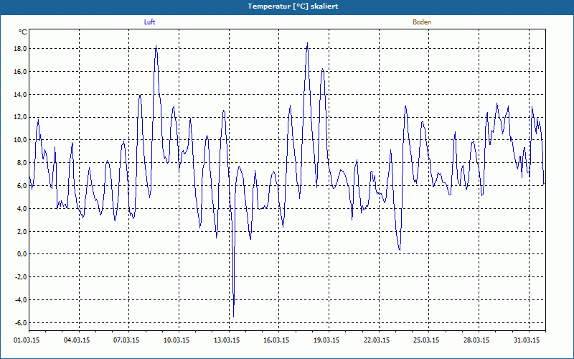Click the 10,0 y-axis value
Image resolution: width=574 pixels, height=359 pixels.
pyautogui.click(x=20, y=140)
